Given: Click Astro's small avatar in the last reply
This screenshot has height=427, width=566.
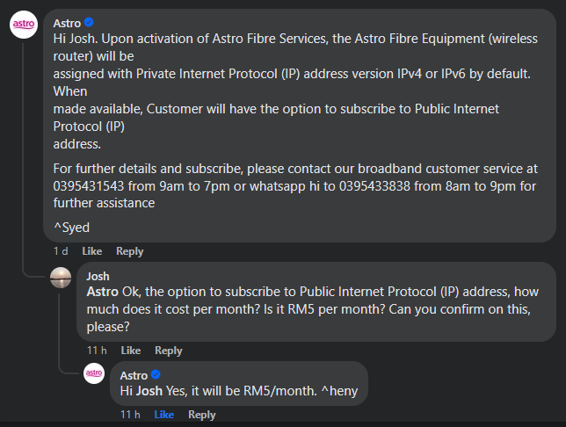Looking at the screenshot, I should [94, 375].
